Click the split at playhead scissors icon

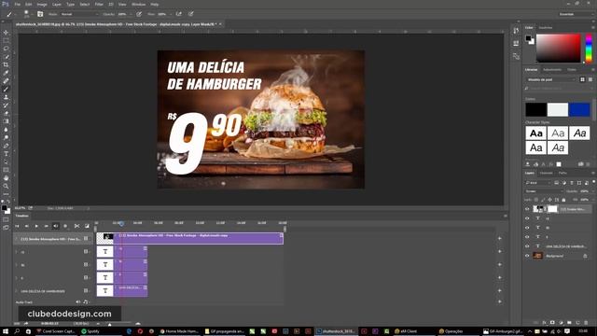[76, 226]
